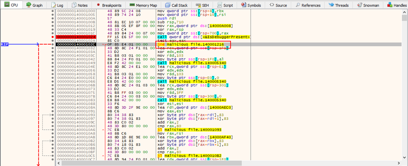Show the Threads tab
The image size is (408, 166).
pyautogui.click(x=339, y=5)
